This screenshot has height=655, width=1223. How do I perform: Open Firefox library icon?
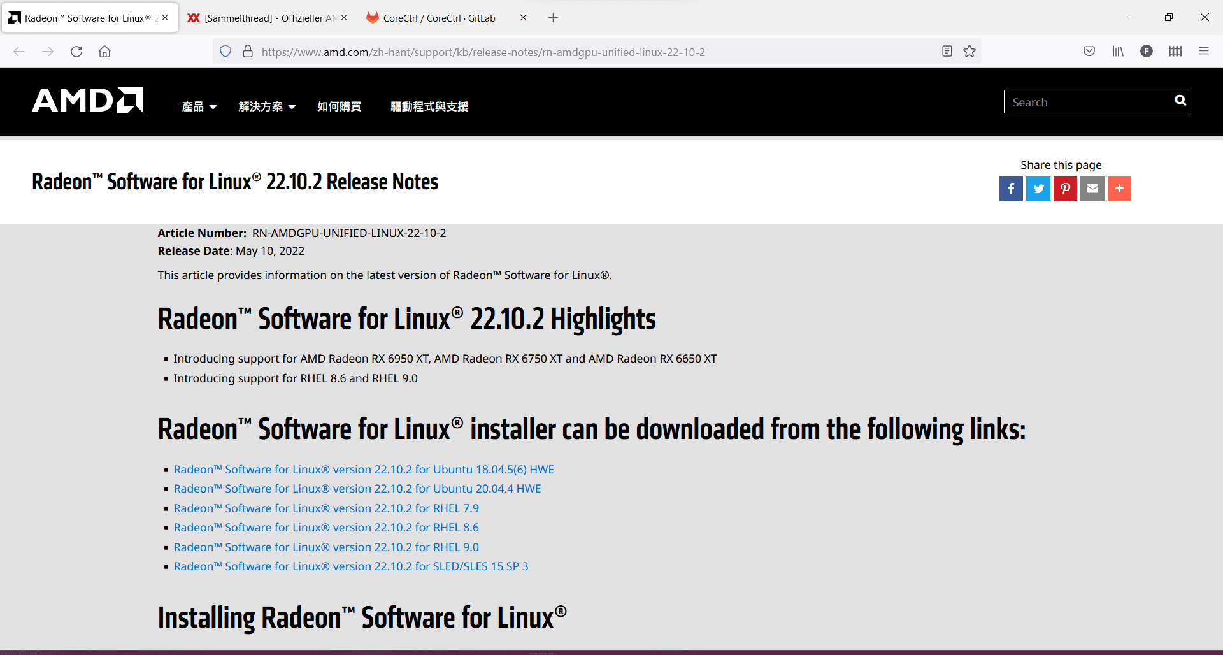[1118, 52]
